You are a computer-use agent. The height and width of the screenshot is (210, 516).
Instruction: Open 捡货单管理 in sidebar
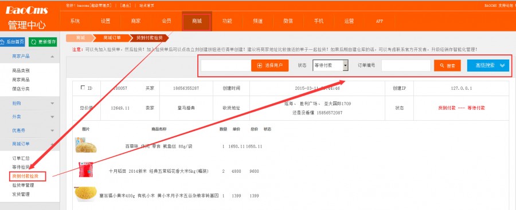[23, 185]
